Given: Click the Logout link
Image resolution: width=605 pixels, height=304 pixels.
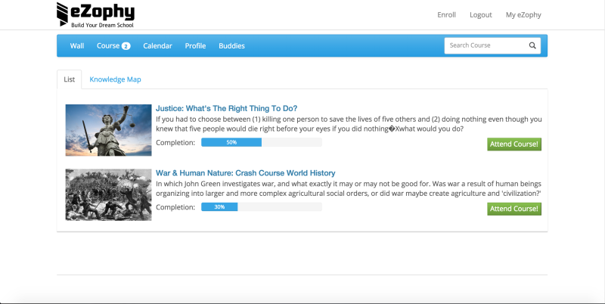Looking at the screenshot, I should click(481, 14).
